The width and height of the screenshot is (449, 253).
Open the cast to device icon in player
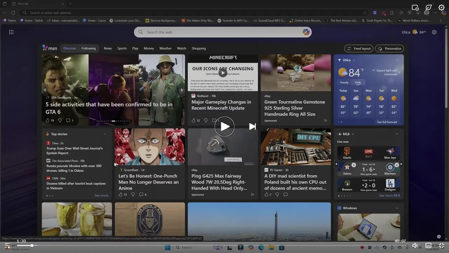[x=415, y=7]
